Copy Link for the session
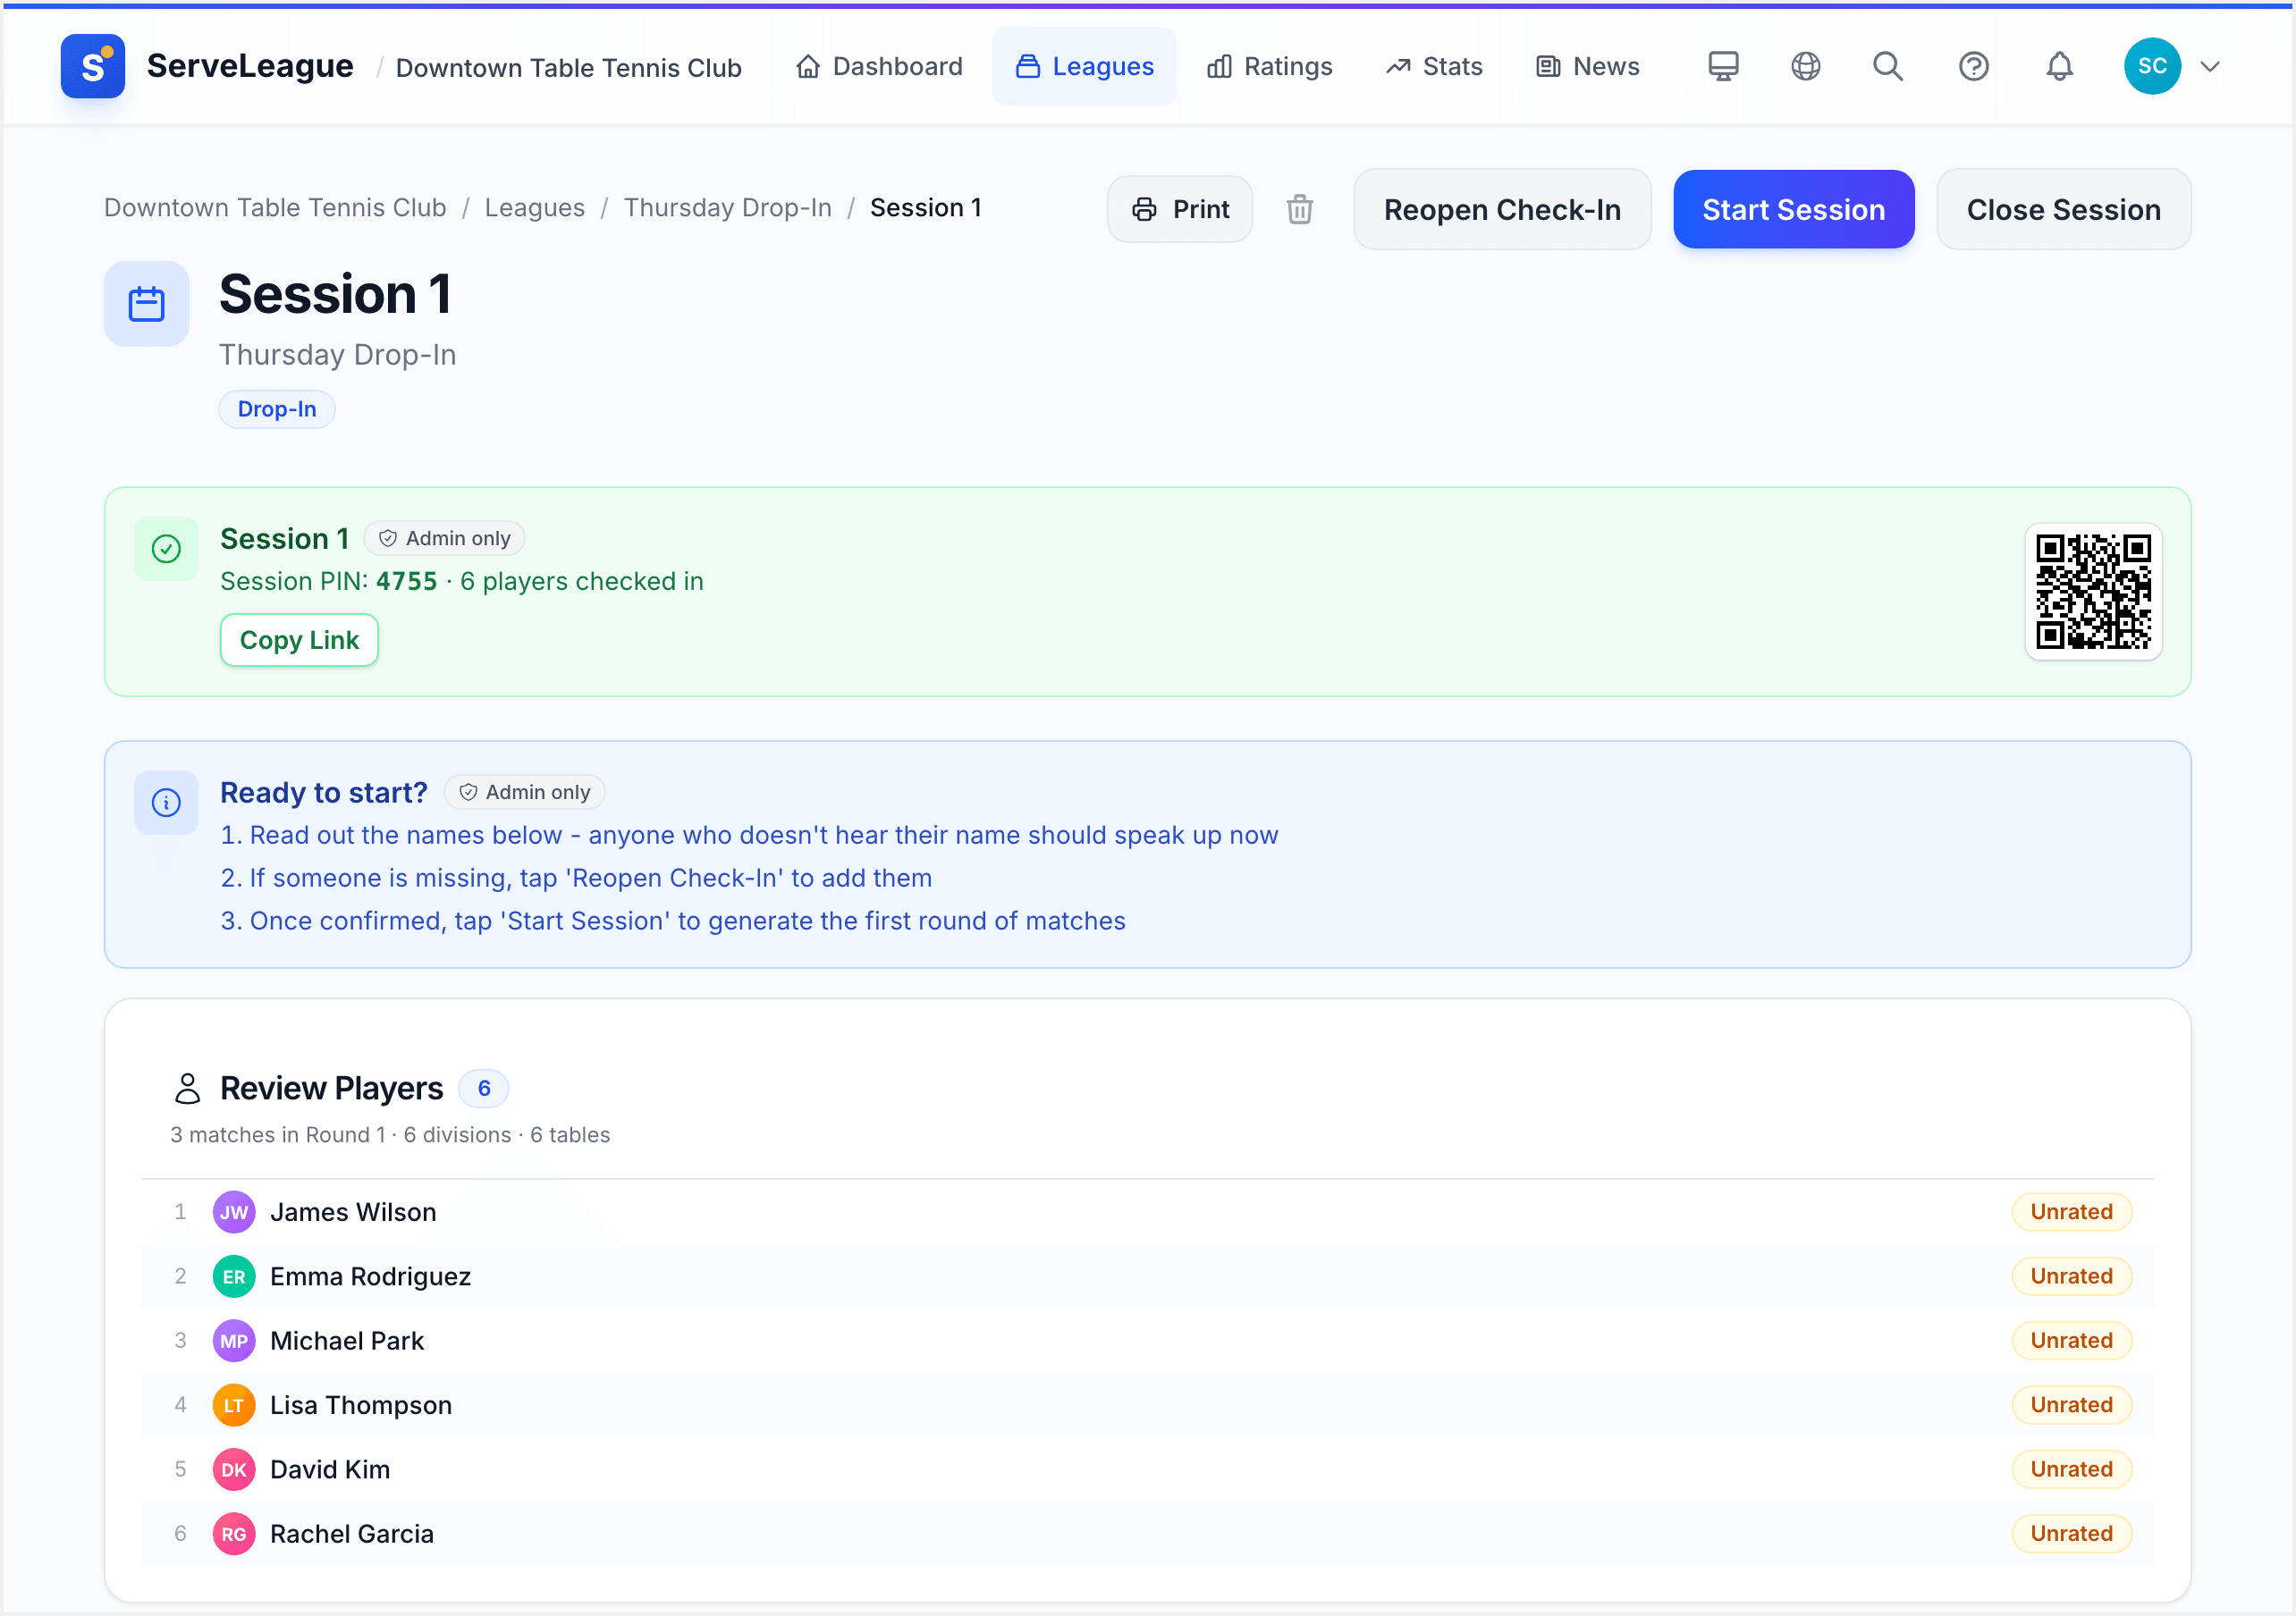Screen dimensions: 2296x1616 tap(299, 640)
